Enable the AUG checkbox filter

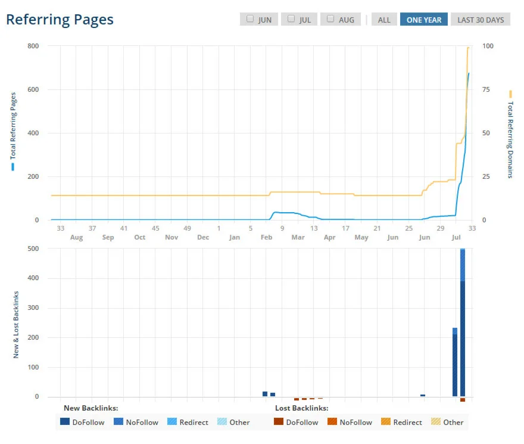coord(330,18)
